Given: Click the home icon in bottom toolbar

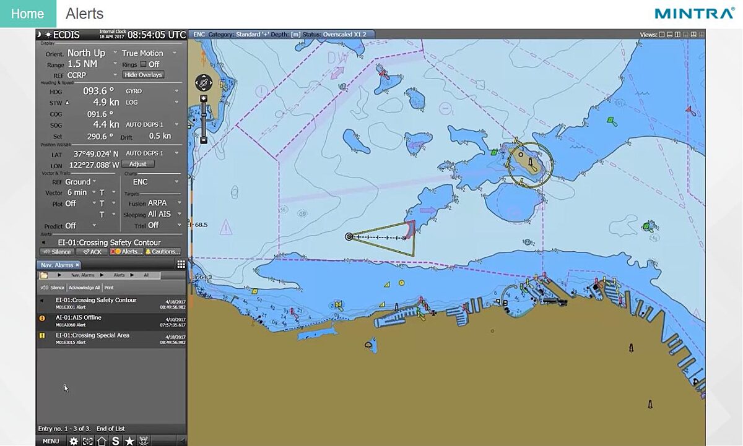Looking at the screenshot, I should pyautogui.click(x=102, y=441).
